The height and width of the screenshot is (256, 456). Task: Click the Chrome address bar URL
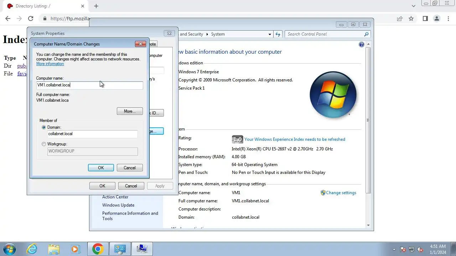pos(70,18)
